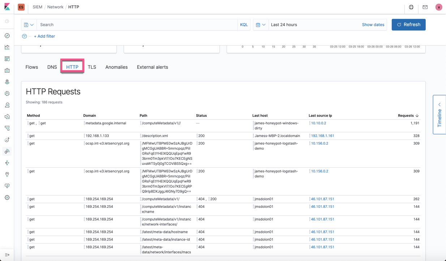Click the Last 24 hours range
The width and height of the screenshot is (446, 261).
pos(284,25)
